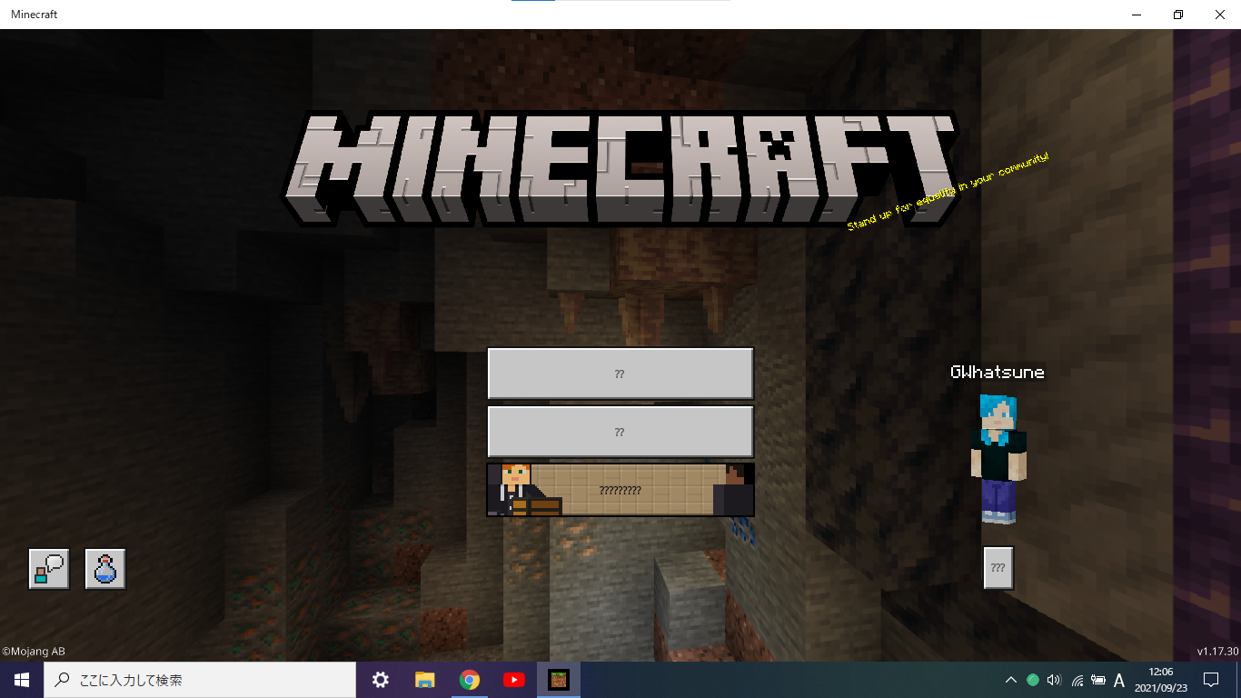Click the second grey '??' menu button
Screen dimensions: 1241x698
coord(620,432)
